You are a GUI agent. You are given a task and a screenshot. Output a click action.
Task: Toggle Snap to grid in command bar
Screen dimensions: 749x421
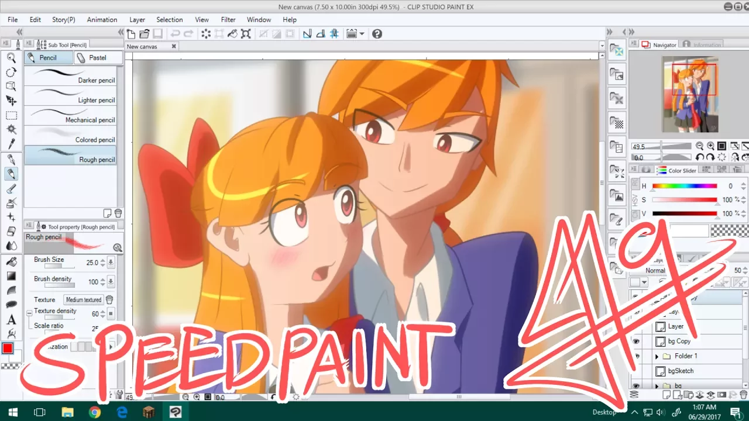coord(334,34)
